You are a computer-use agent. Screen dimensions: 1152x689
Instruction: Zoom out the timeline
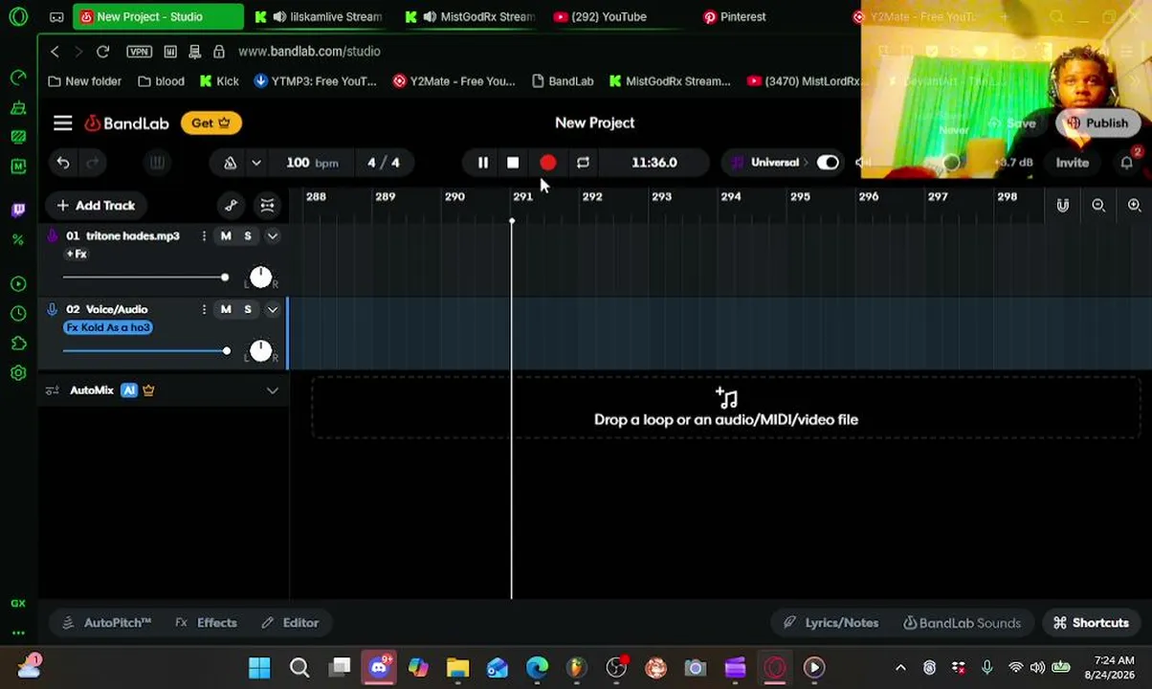point(1098,205)
